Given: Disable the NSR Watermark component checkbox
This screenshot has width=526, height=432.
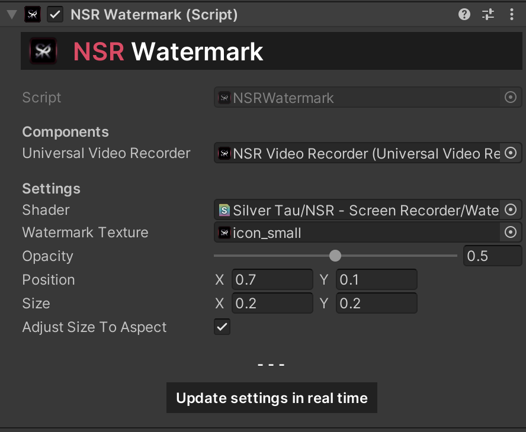Looking at the screenshot, I should pos(55,14).
